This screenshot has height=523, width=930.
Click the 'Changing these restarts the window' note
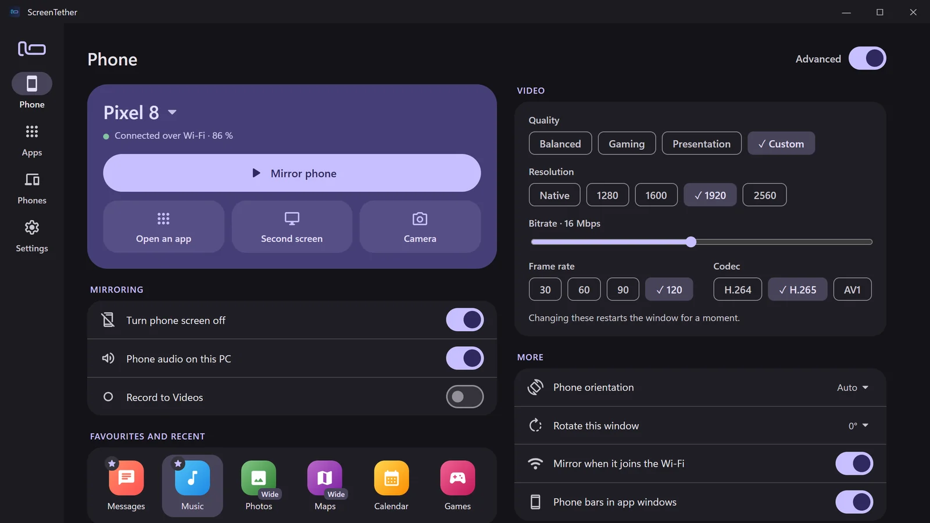[x=634, y=318]
